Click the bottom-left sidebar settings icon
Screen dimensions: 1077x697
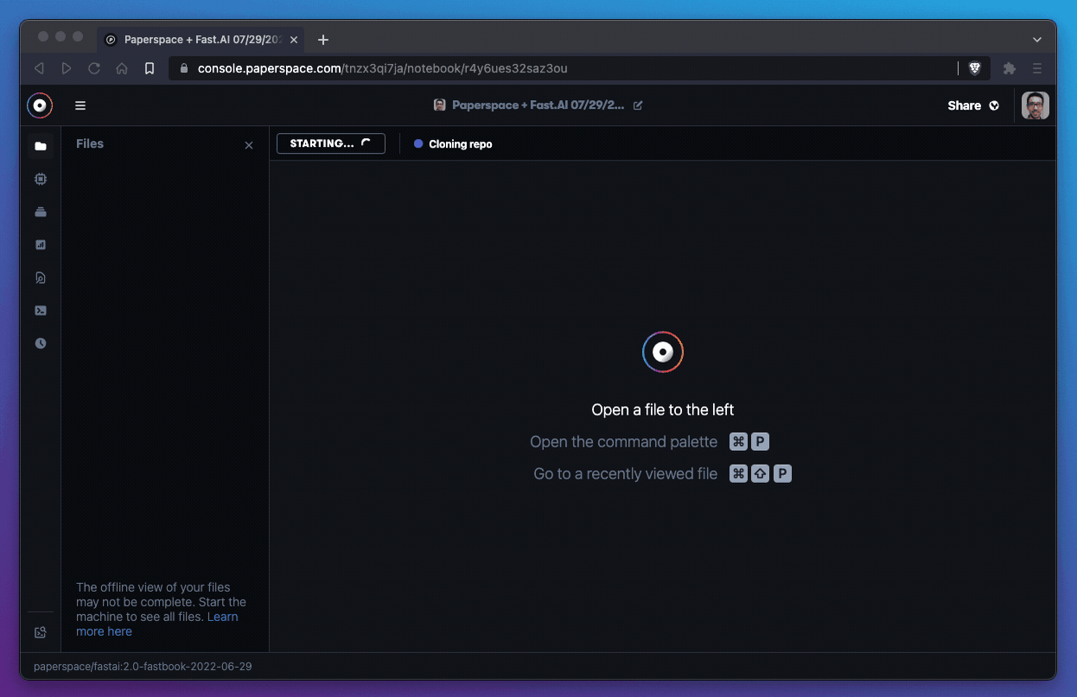[41, 632]
